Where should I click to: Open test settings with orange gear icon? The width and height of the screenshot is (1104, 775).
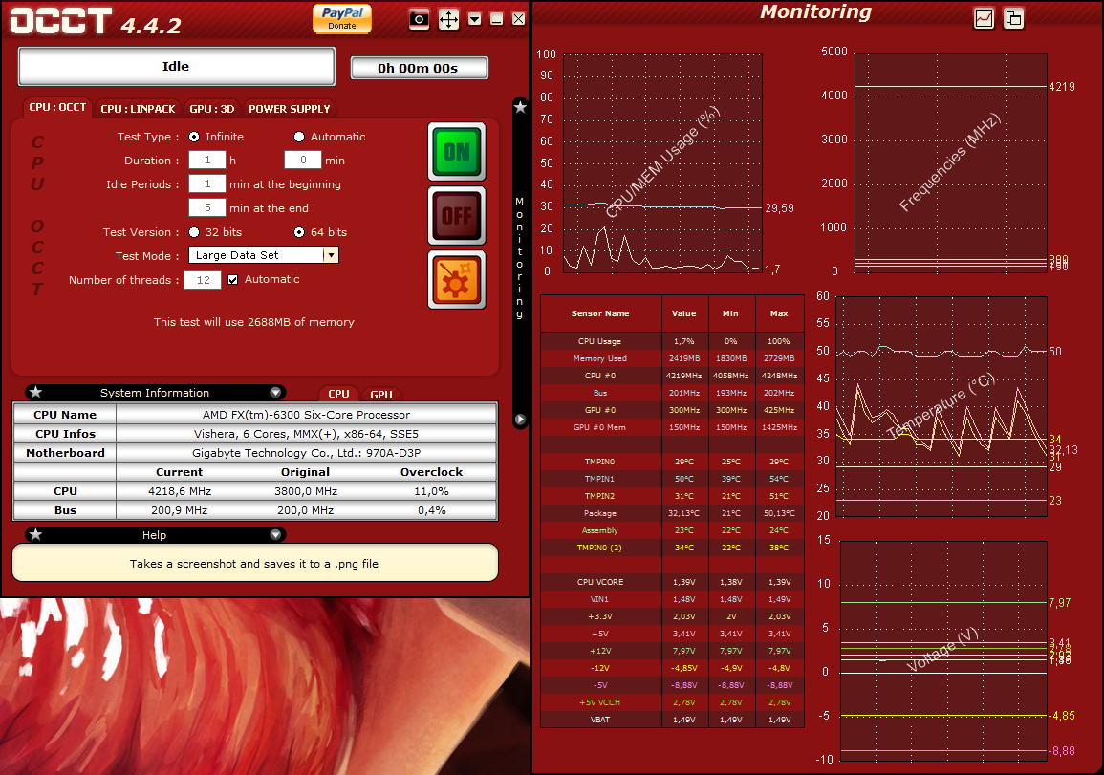pyautogui.click(x=457, y=279)
